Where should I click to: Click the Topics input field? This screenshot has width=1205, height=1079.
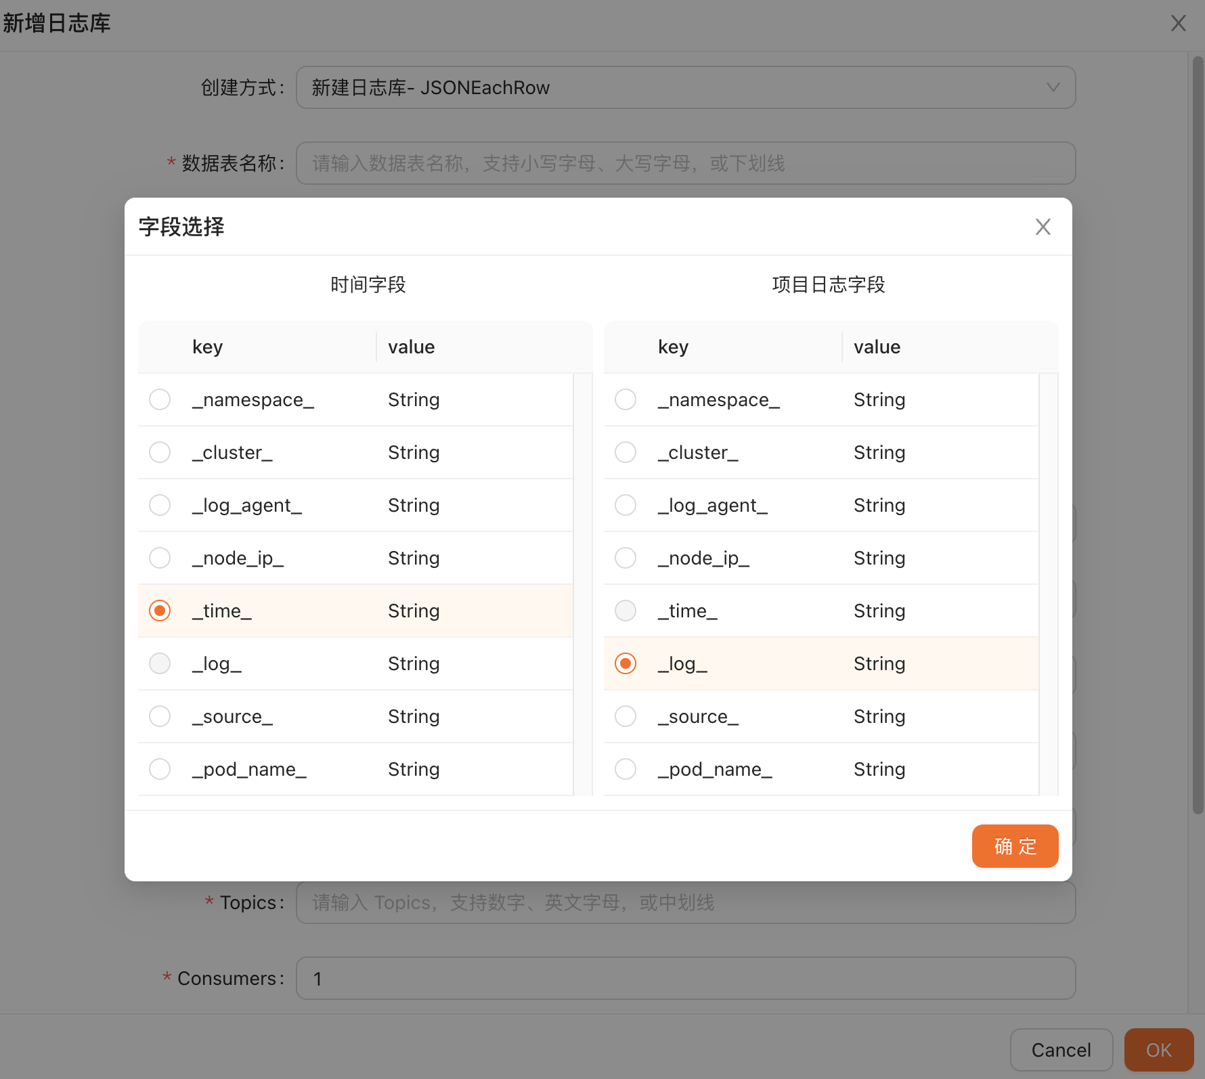click(x=686, y=902)
